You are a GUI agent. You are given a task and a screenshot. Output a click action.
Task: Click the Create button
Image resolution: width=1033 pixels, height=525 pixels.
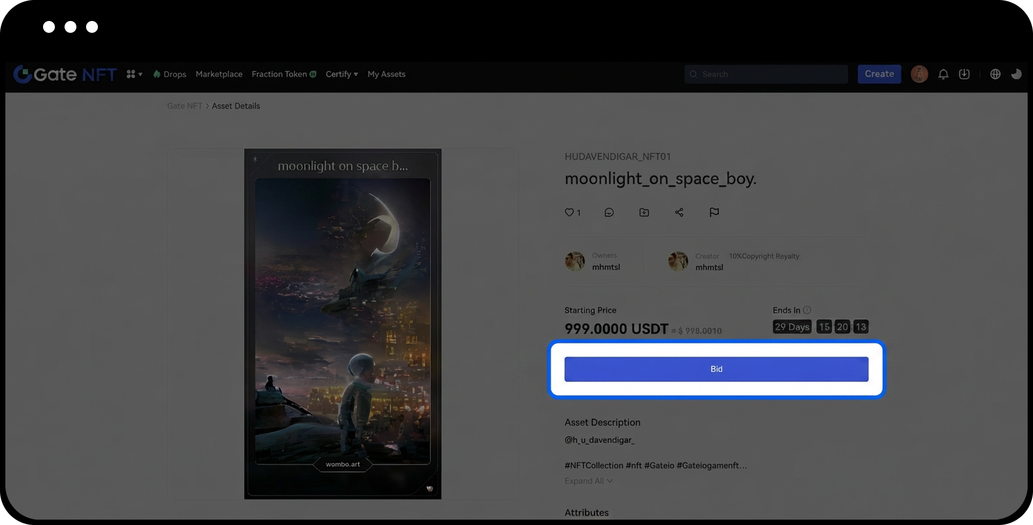[x=879, y=74]
